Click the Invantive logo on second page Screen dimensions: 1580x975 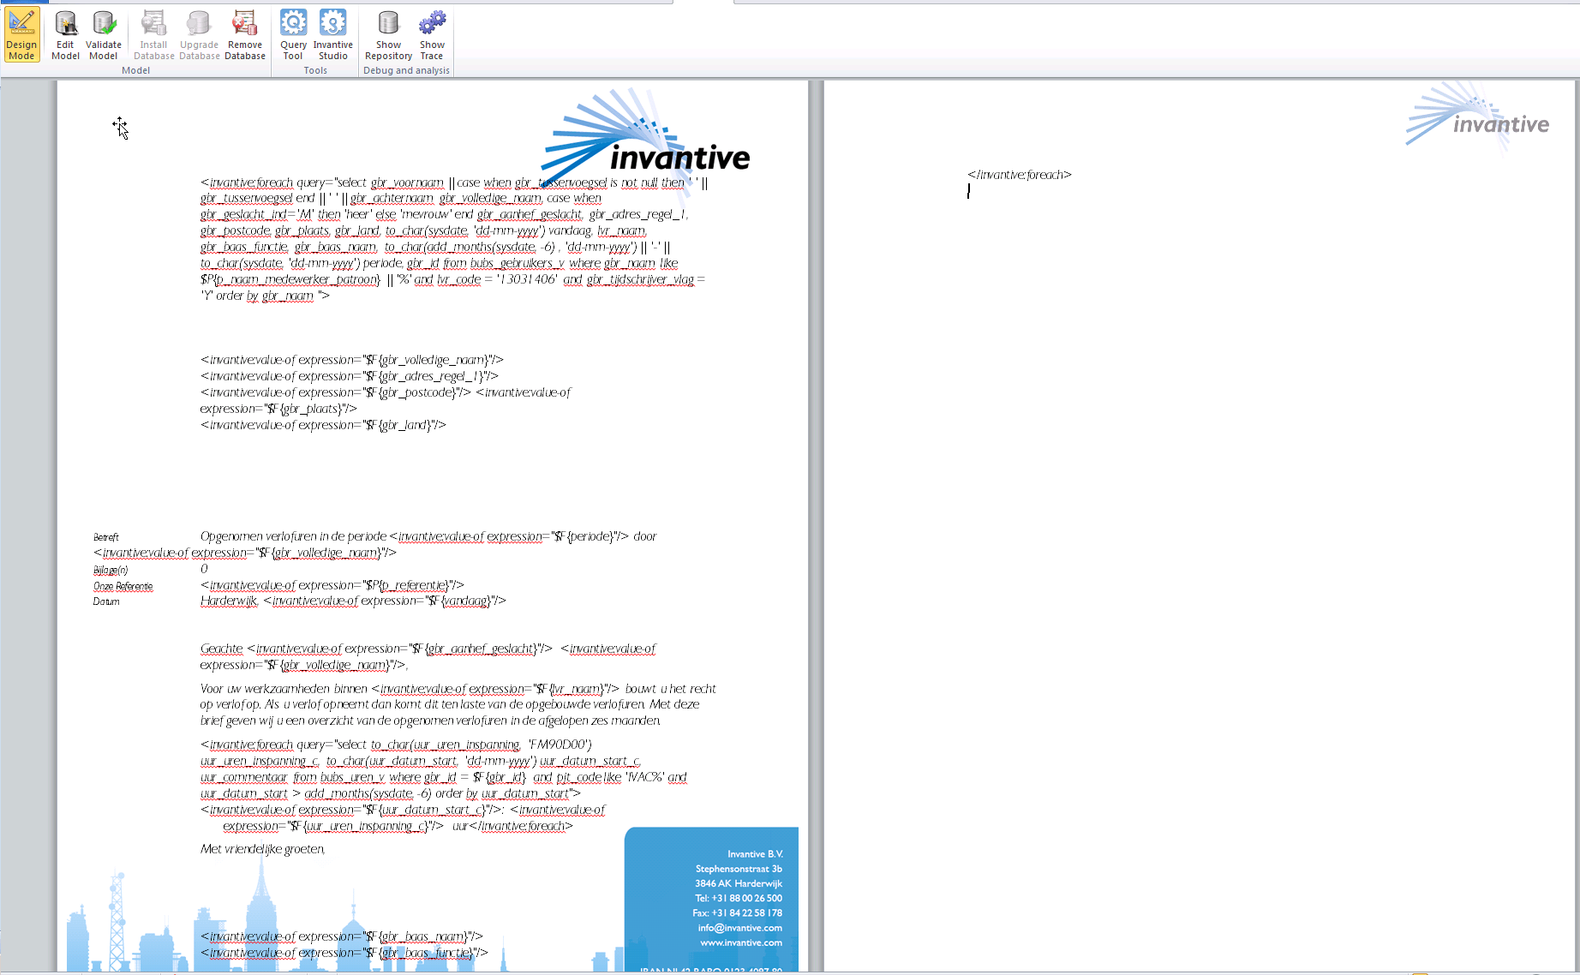coord(1477,117)
